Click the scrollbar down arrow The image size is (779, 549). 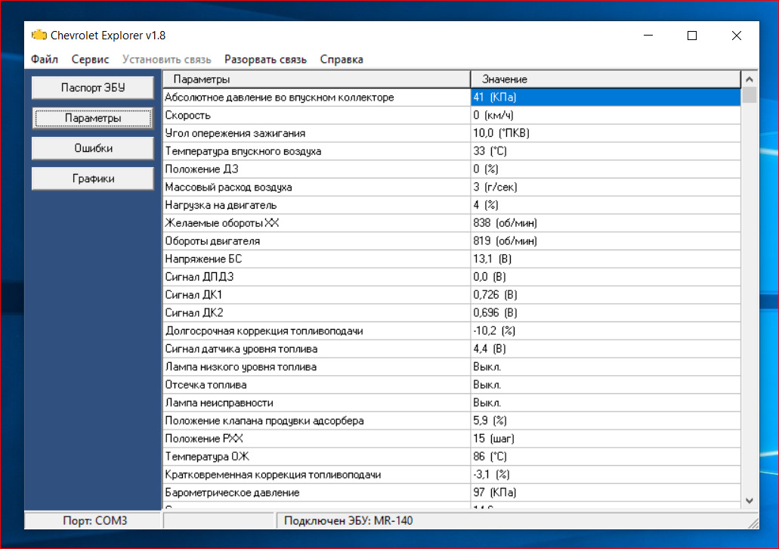(750, 501)
